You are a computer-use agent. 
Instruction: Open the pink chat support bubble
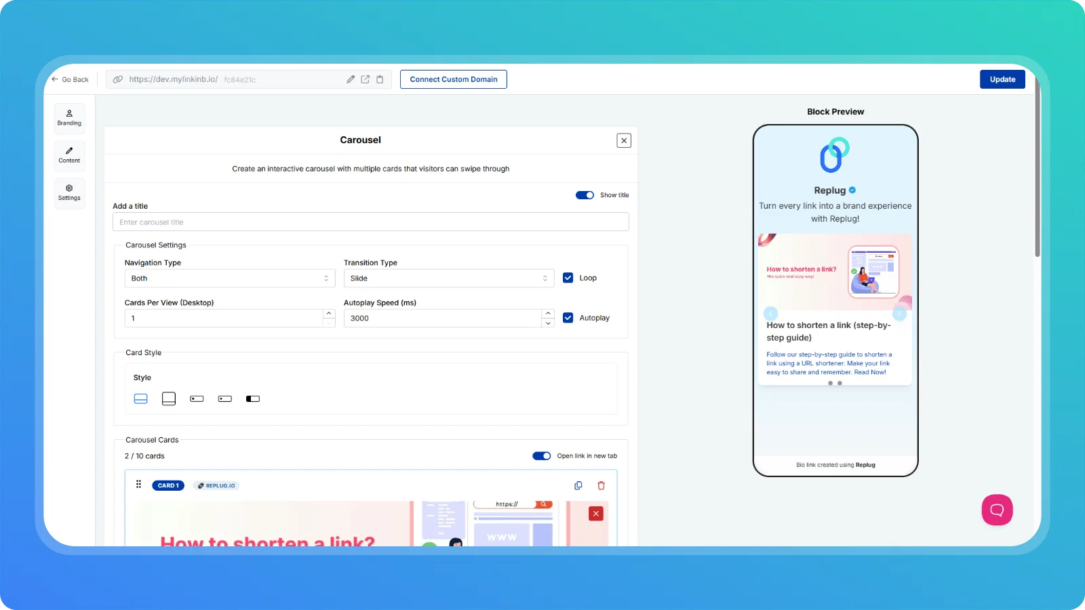point(997,510)
